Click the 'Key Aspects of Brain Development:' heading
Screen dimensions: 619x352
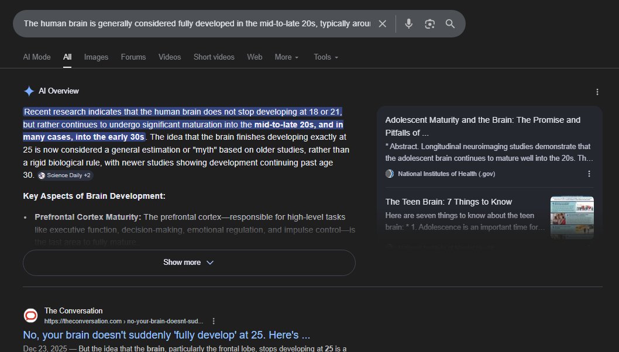tap(94, 196)
